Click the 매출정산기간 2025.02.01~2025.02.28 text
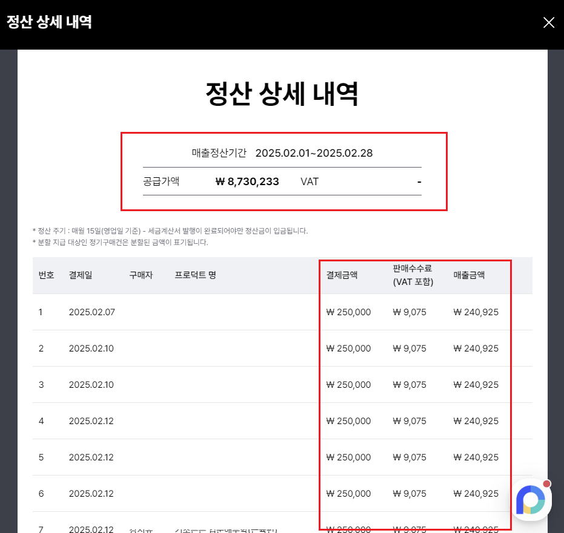Viewport: 564px width, 533px height. click(x=282, y=153)
